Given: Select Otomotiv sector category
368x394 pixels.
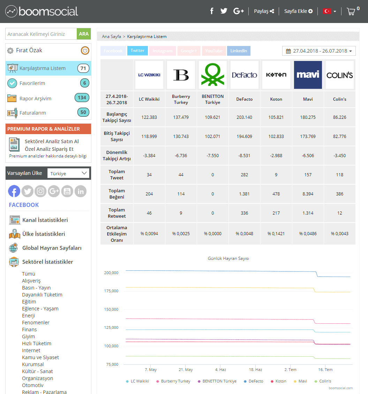Looking at the screenshot, I should pos(33,385).
